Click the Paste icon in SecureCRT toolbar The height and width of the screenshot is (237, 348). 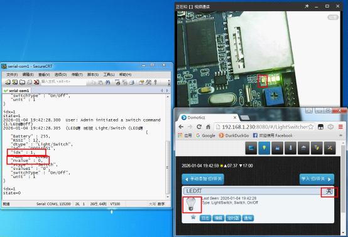[x=101, y=82]
